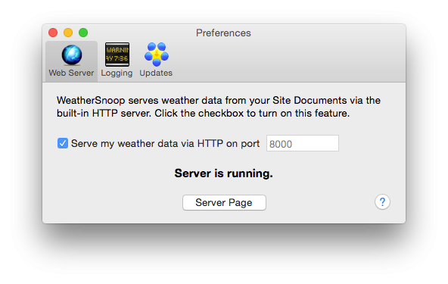Click empty toolbar area right of Updates
Viewport: 448px width, 284px height.
point(286,60)
